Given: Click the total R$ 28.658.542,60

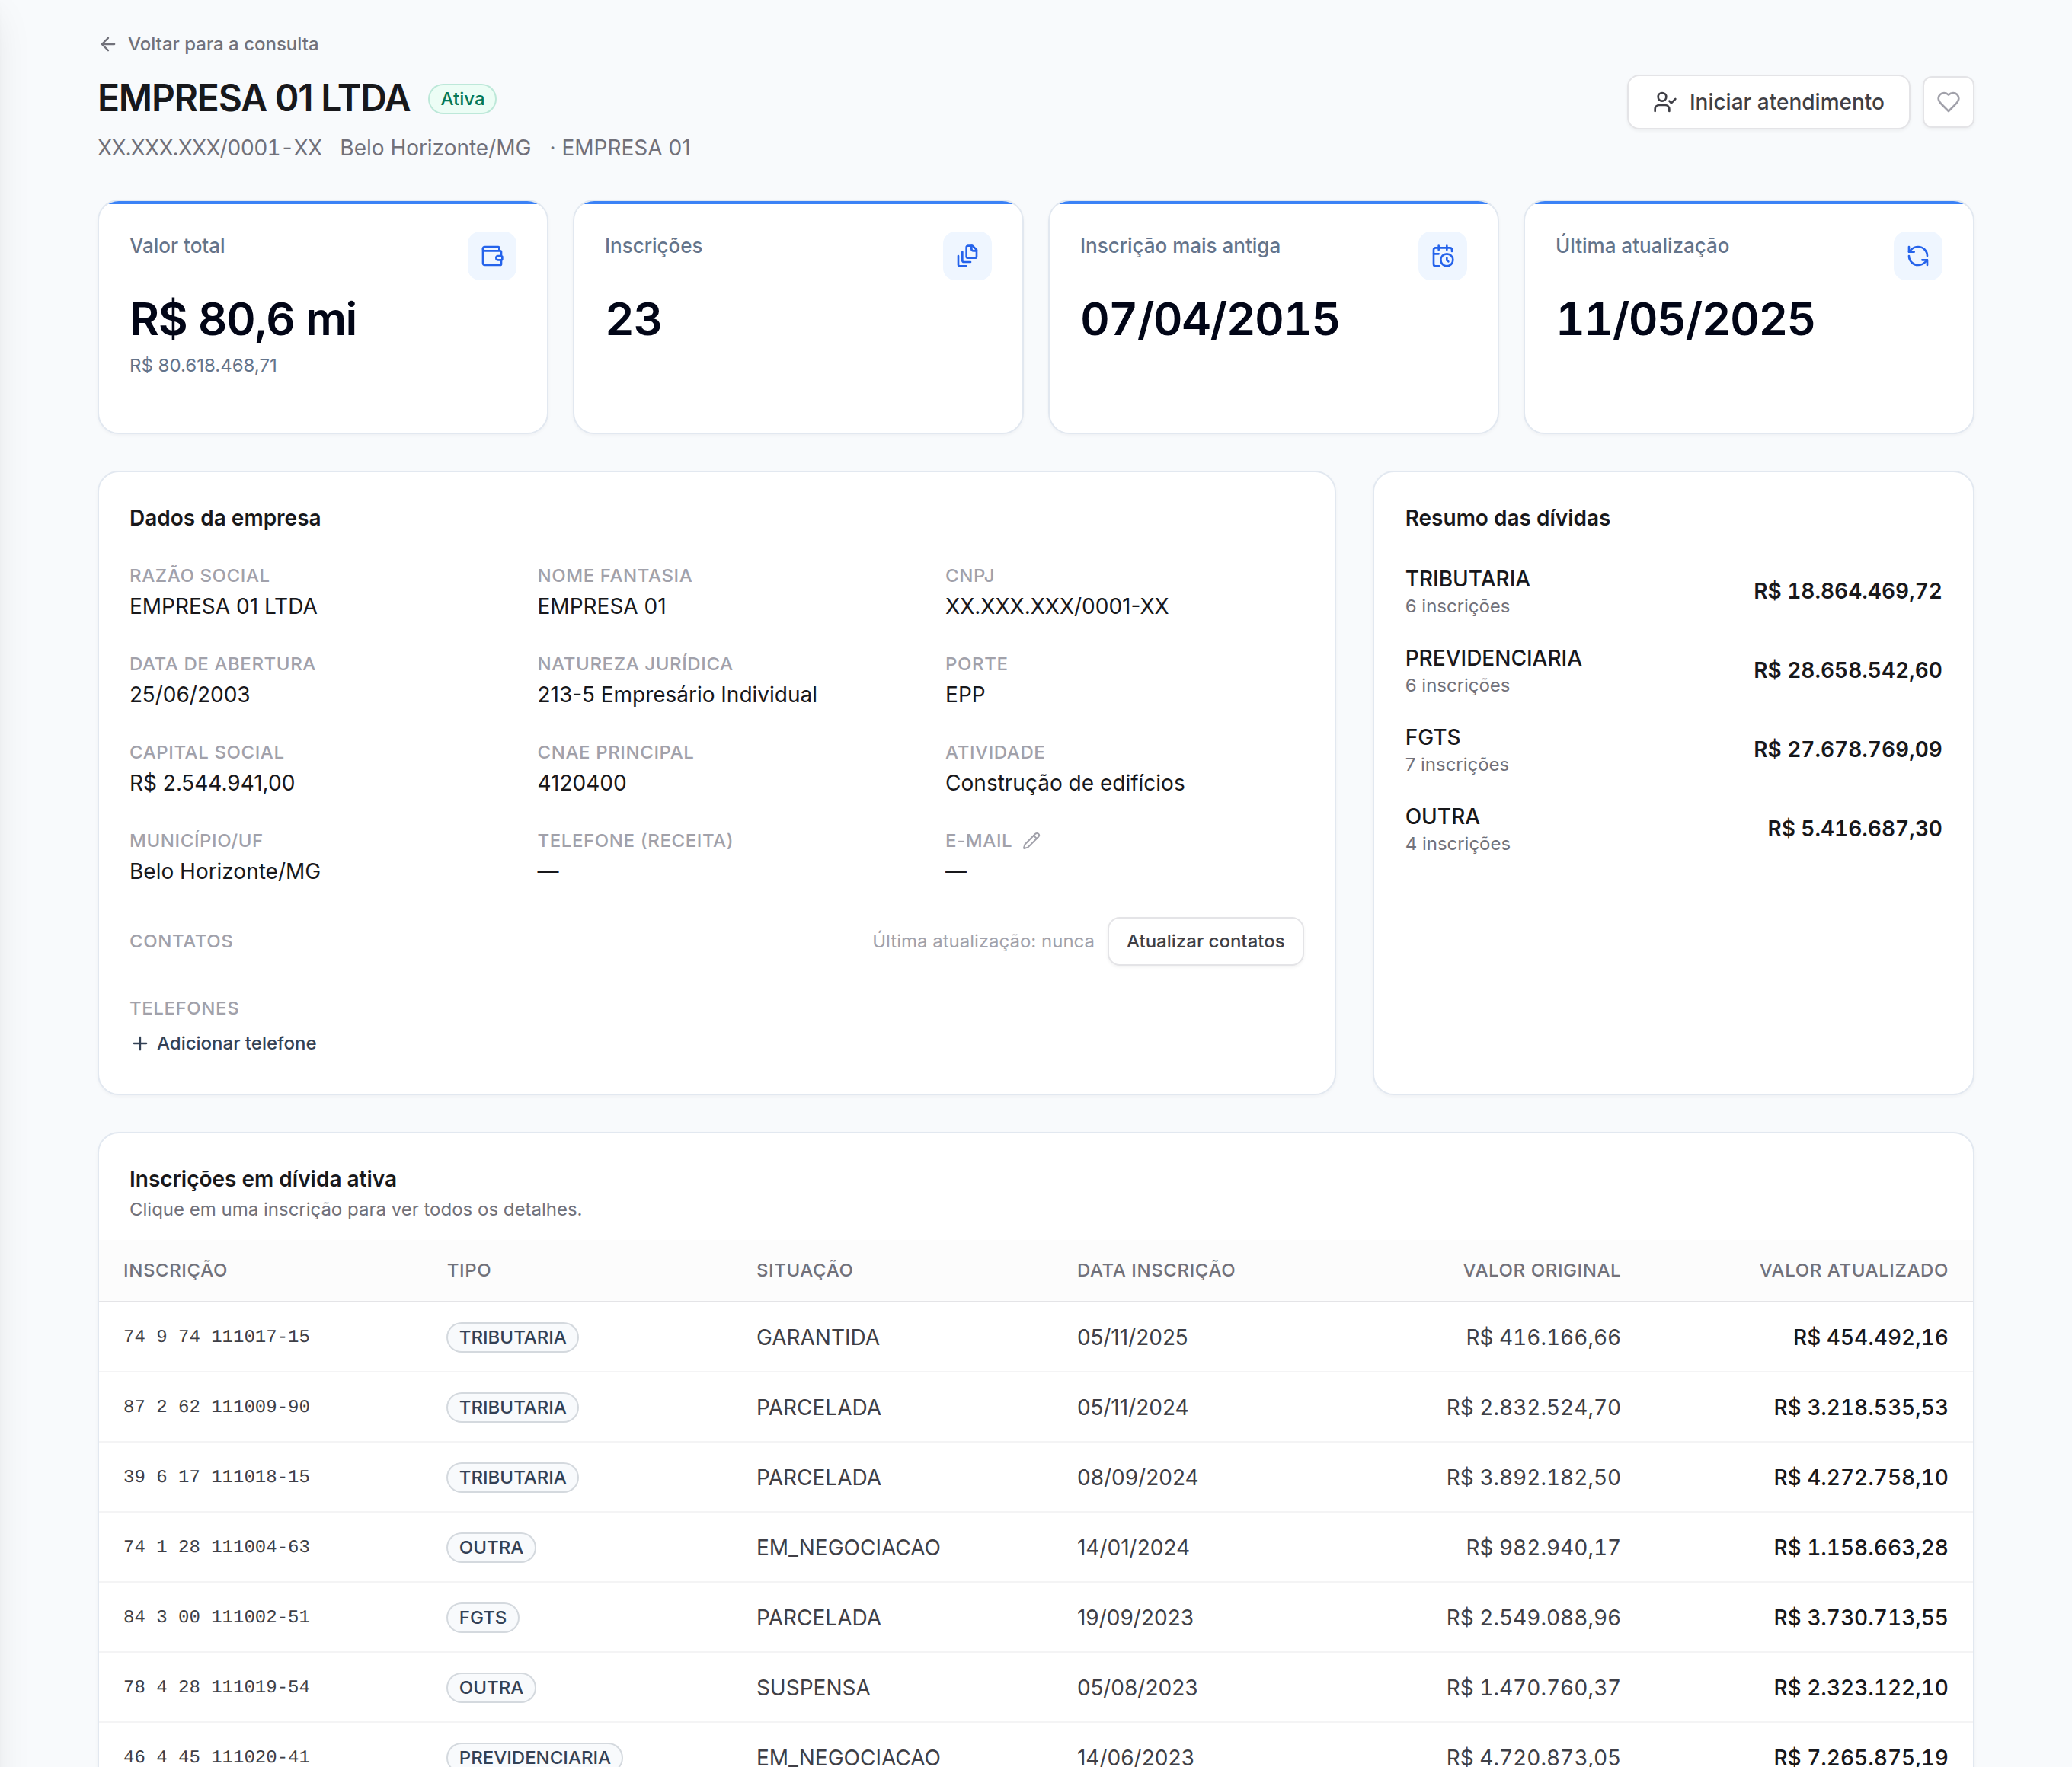Looking at the screenshot, I should pyautogui.click(x=1847, y=670).
